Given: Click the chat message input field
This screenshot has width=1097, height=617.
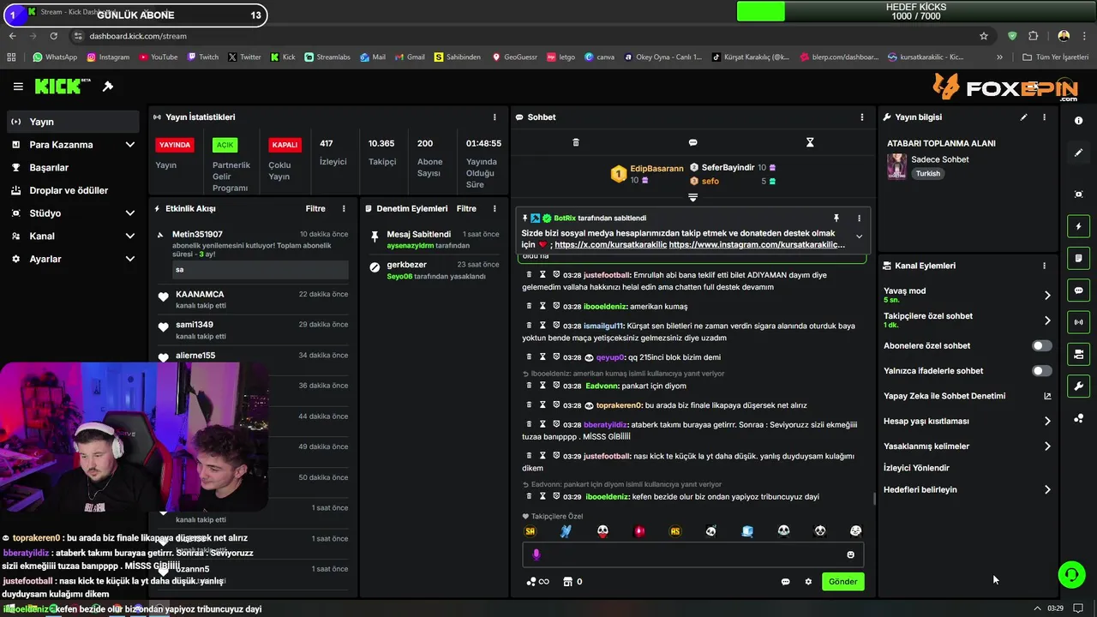Looking at the screenshot, I should (x=692, y=554).
